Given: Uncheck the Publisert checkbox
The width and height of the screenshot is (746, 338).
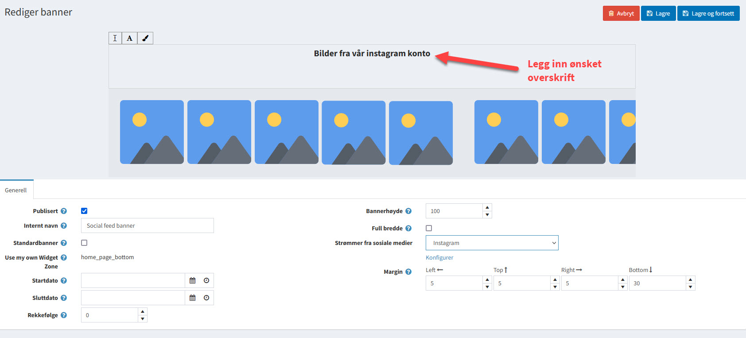Looking at the screenshot, I should [x=84, y=211].
